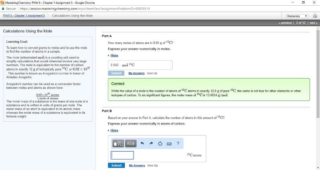The width and height of the screenshot is (320, 170).
Task: Click the secure padlock icon
Action: (3, 9)
